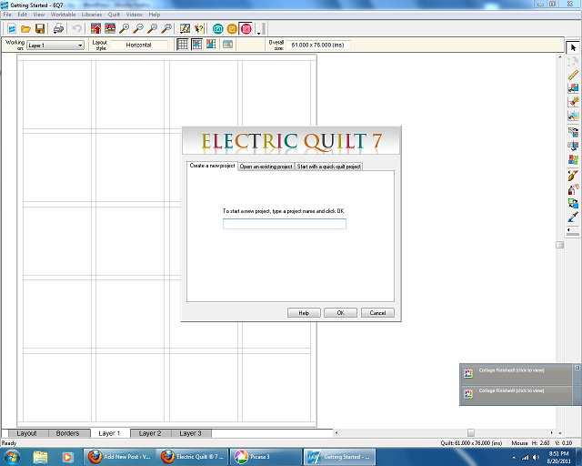Switch to the Layer 2 tab
The height and width of the screenshot is (466, 582).
(150, 433)
